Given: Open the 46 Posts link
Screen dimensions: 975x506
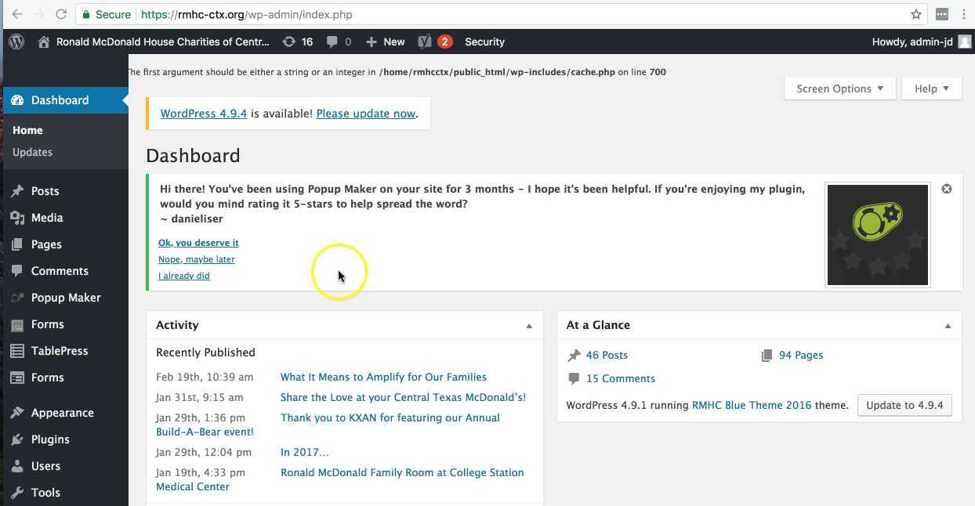Looking at the screenshot, I should (606, 355).
